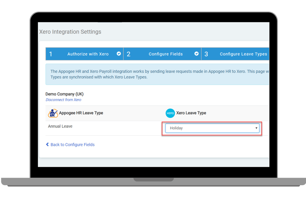This screenshot has width=306, height=207.
Task: Open the Authorize with Xero step
Action: tap(85, 54)
